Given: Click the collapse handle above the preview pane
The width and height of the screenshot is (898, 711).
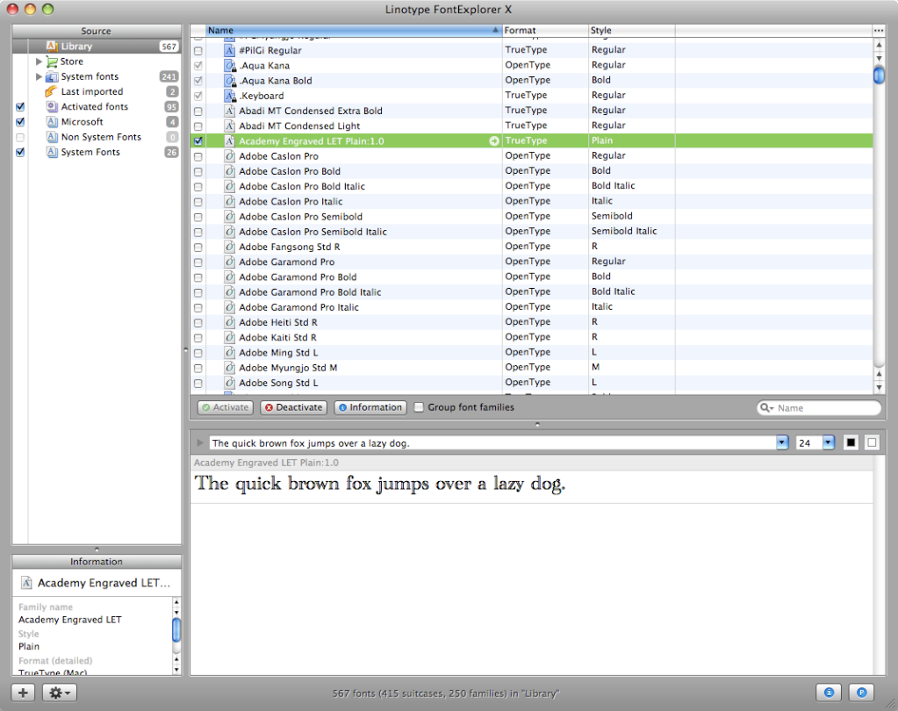Looking at the screenshot, I should click(537, 424).
